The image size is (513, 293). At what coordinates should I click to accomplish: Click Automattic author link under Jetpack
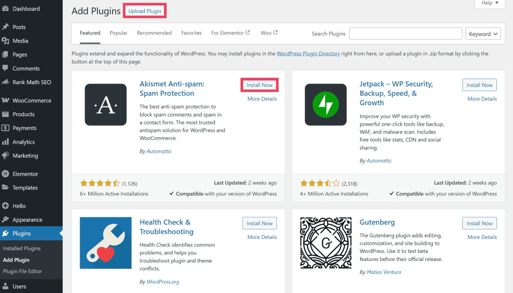coord(379,161)
